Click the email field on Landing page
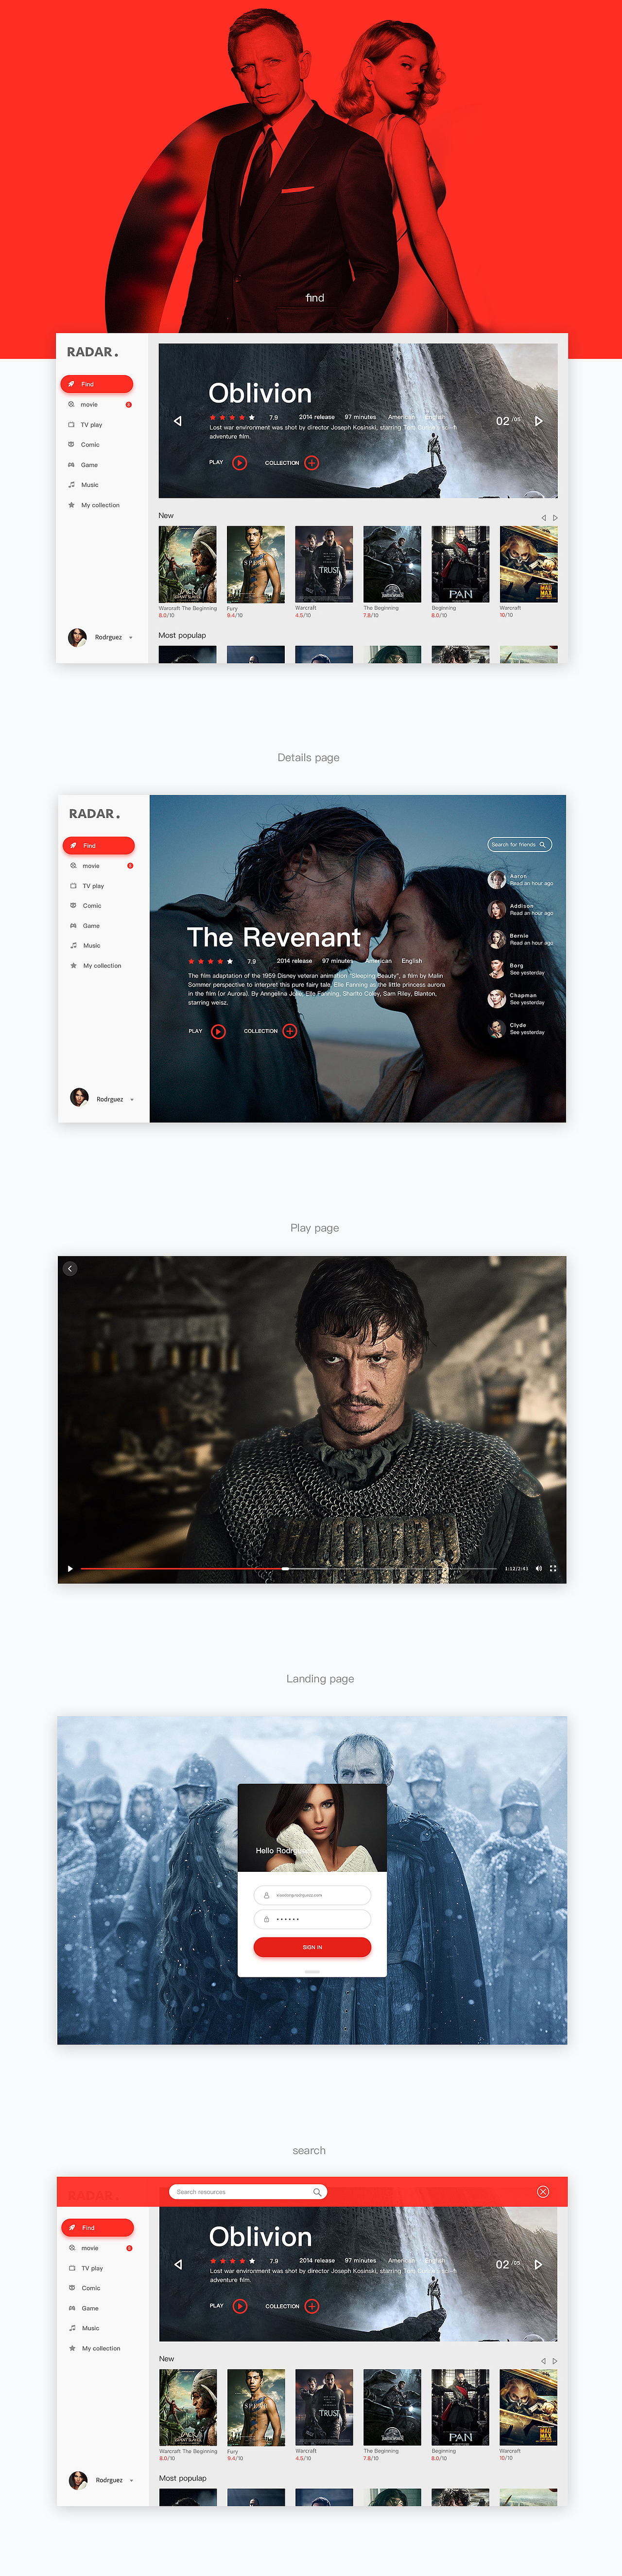 312,1895
